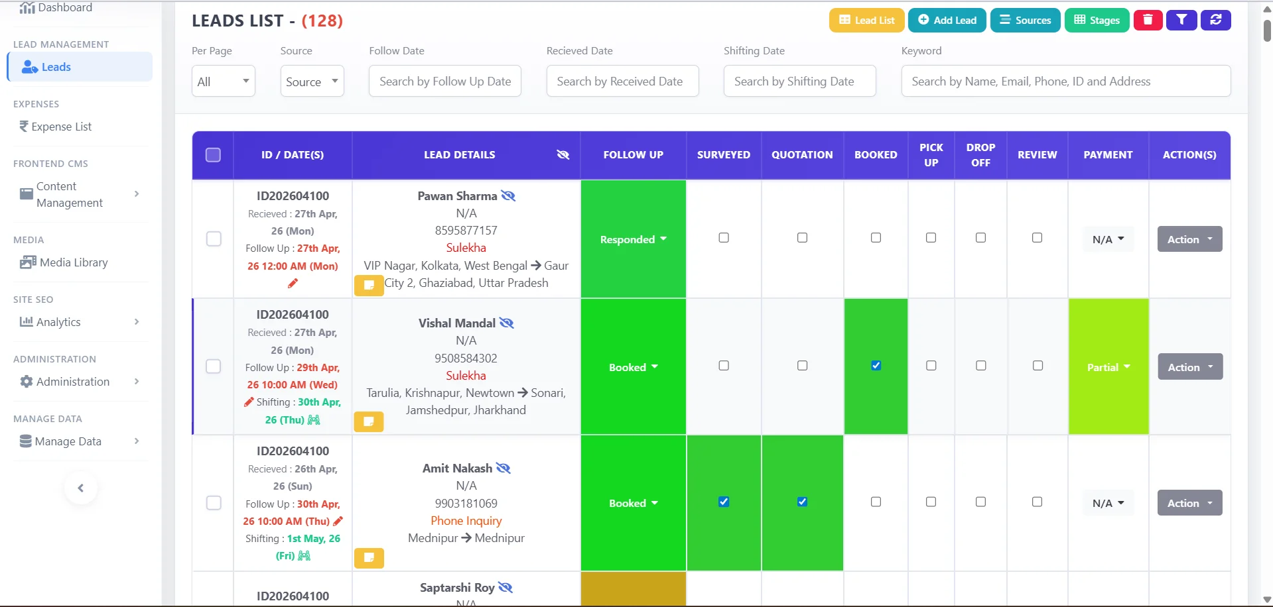Image resolution: width=1273 pixels, height=607 pixels.
Task: Click the Dashboard chart icon
Action: 27,8
